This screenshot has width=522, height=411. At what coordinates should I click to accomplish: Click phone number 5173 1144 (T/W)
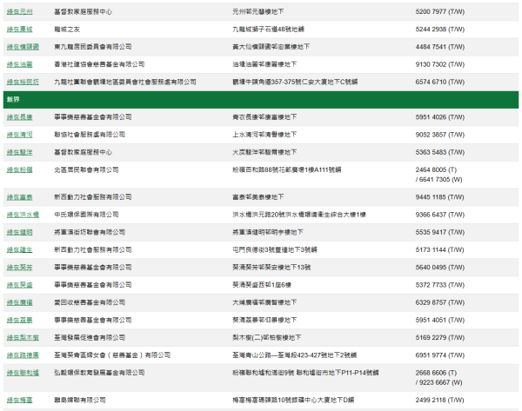pos(439,250)
